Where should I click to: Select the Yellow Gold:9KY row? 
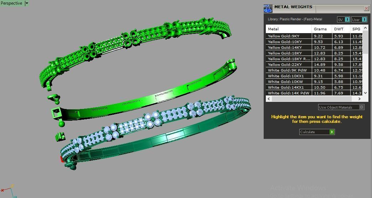[x=315, y=36]
